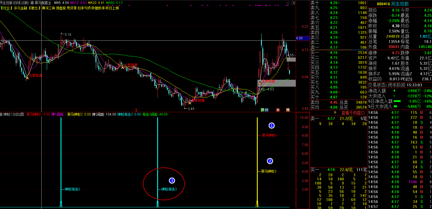Click the diamond icon above the chart
Image resolution: width=432 pixels, height=209 pixels.
point(288,3)
